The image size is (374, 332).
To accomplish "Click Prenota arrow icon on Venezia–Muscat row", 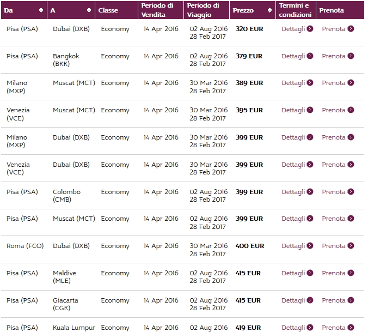I will [x=351, y=110].
